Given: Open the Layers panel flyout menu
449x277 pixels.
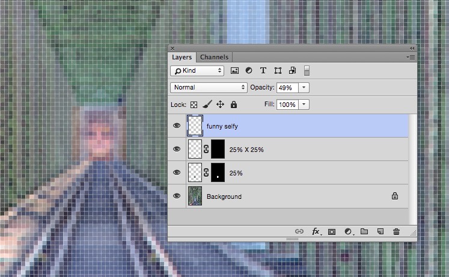Looking at the screenshot, I should 411,57.
